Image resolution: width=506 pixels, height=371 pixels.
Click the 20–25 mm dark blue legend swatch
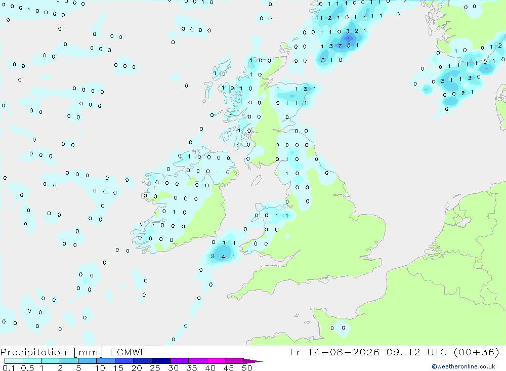(142, 361)
